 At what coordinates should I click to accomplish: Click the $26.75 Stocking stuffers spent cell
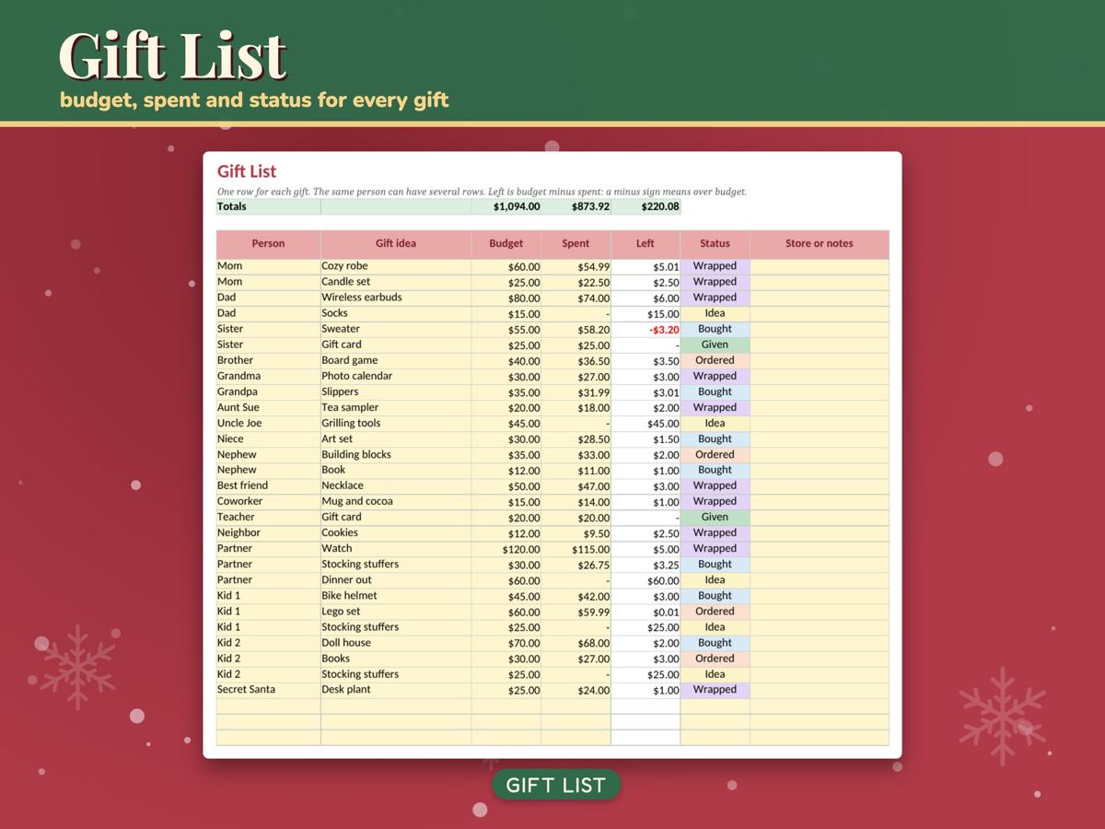click(576, 564)
